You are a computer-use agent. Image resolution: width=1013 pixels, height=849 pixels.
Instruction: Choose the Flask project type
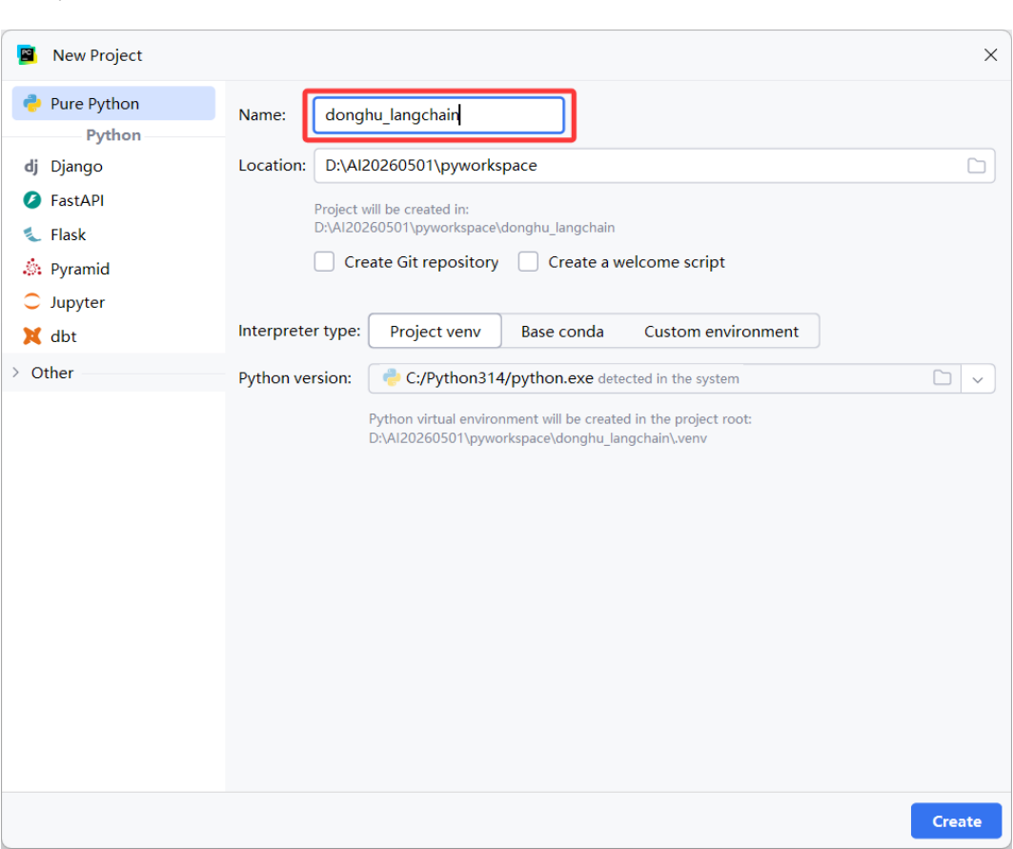pyautogui.click(x=113, y=234)
